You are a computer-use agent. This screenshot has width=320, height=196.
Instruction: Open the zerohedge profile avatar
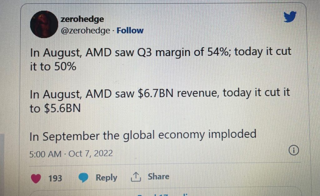(x=44, y=24)
